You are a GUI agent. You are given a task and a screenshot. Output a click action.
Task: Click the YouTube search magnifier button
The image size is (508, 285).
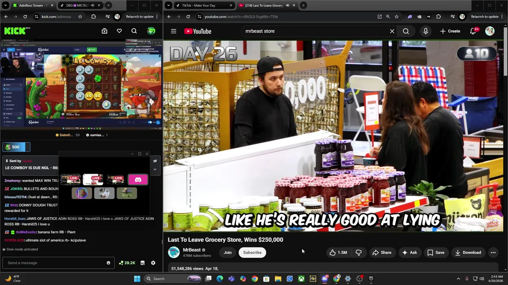click(406, 31)
